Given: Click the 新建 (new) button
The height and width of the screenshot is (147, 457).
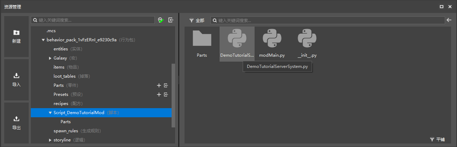Looking at the screenshot, I should (16, 36).
